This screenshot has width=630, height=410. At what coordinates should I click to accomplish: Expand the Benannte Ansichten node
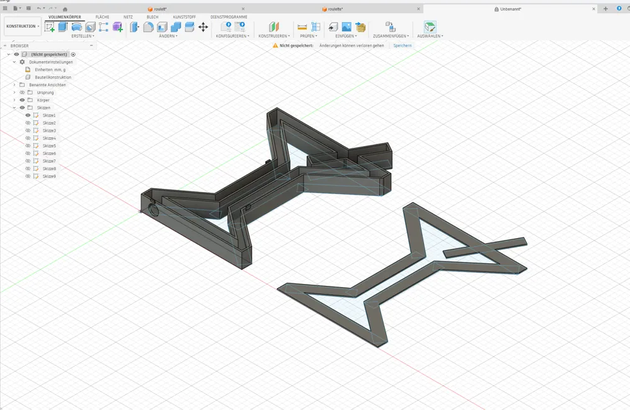click(14, 85)
